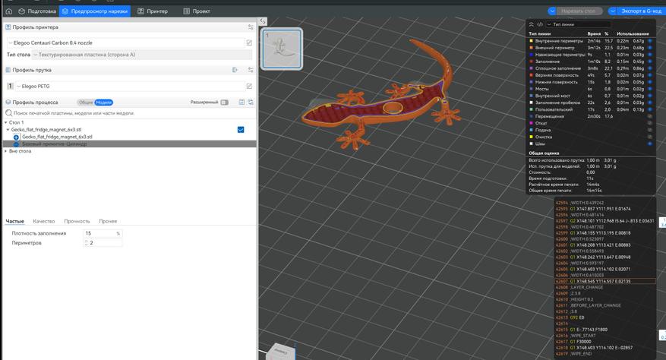The height and width of the screenshot is (360, 666).
Task: Uncheck the Gecko_flat_fridge_magnet object checkbox
Action: click(x=241, y=130)
